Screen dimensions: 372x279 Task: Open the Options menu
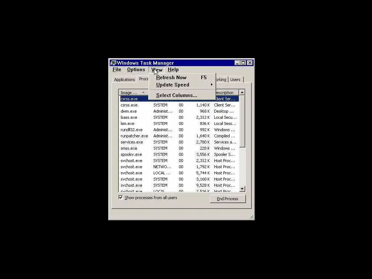point(136,70)
